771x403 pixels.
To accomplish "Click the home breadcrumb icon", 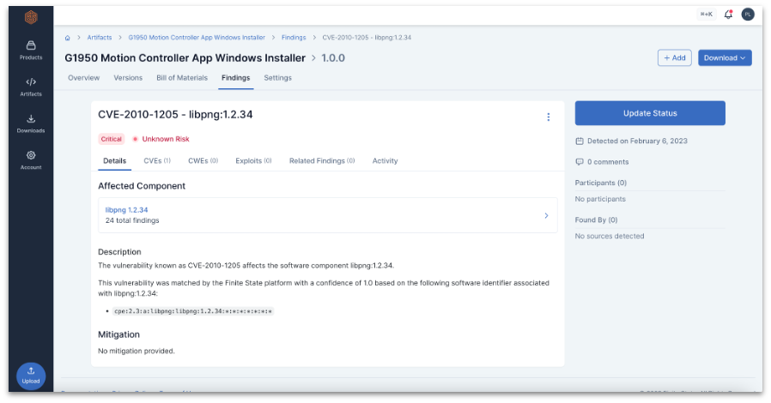I will (x=68, y=38).
